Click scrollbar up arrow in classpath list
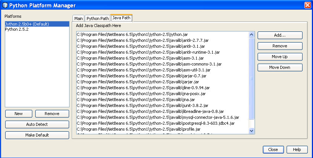 point(252,34)
